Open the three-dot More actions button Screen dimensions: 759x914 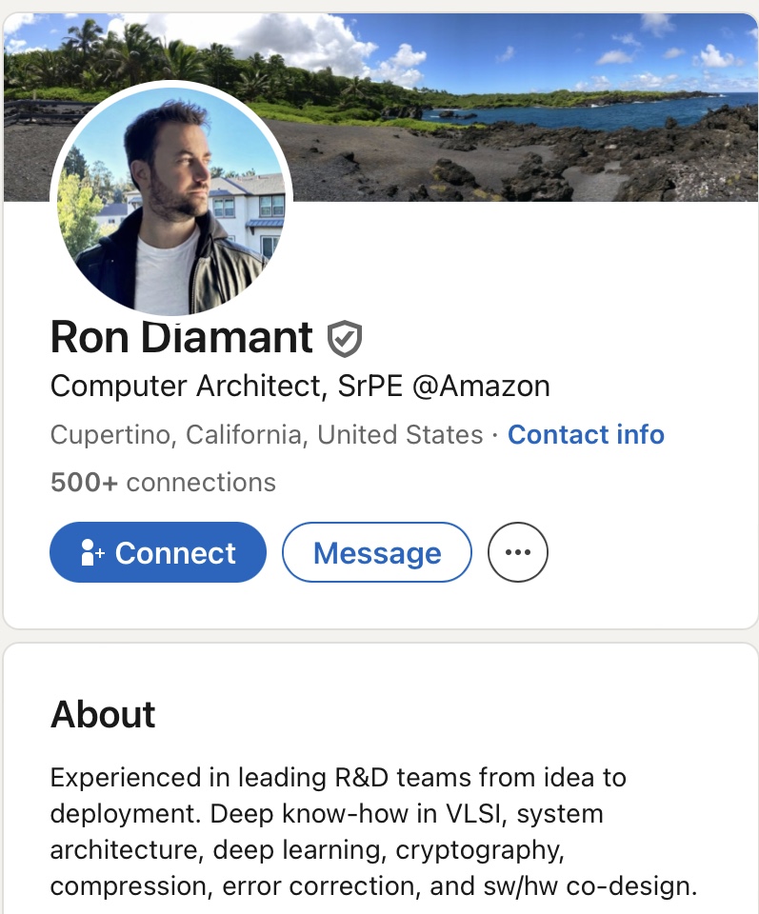click(x=517, y=552)
